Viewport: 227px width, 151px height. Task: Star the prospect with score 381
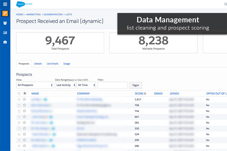click(25, 123)
